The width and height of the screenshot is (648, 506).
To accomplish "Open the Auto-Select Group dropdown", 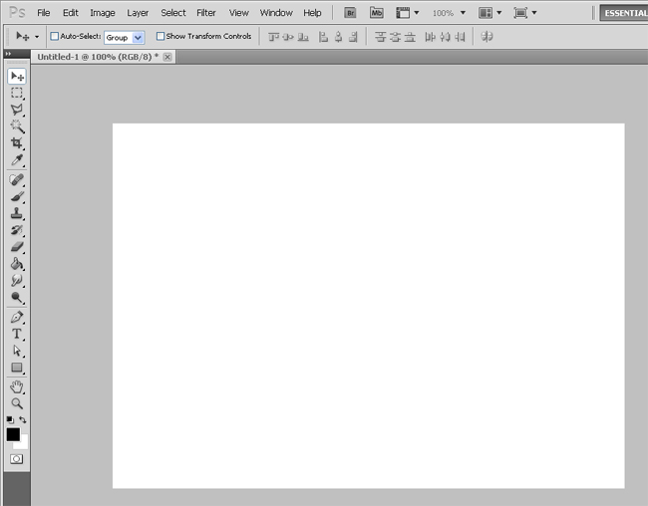I will [x=124, y=38].
